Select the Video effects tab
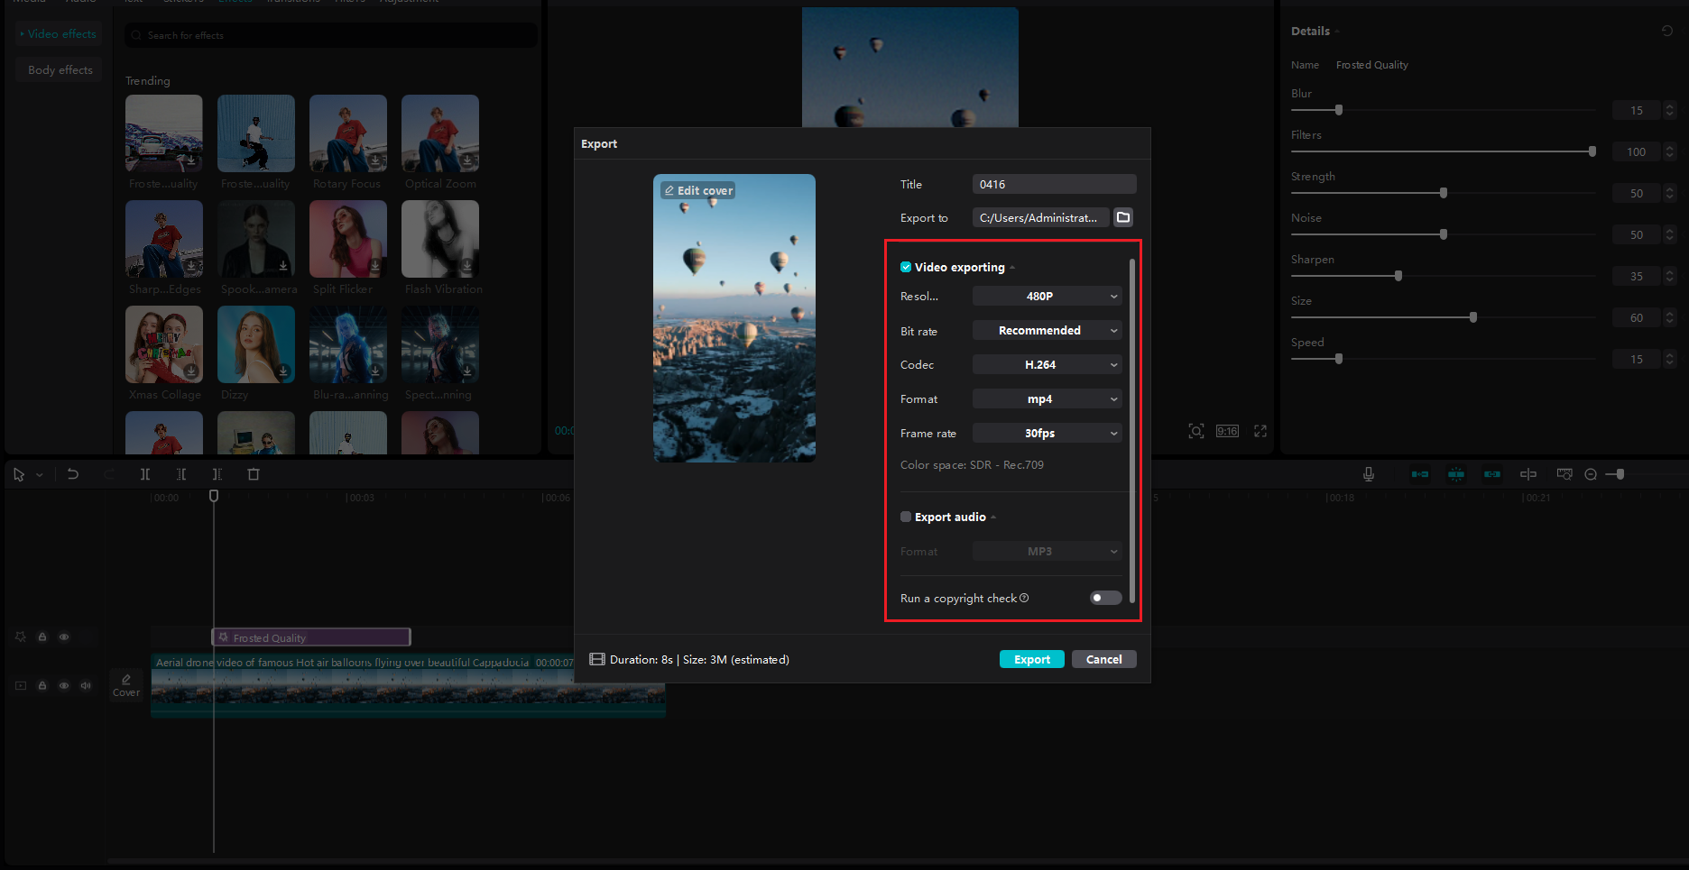 tap(59, 33)
